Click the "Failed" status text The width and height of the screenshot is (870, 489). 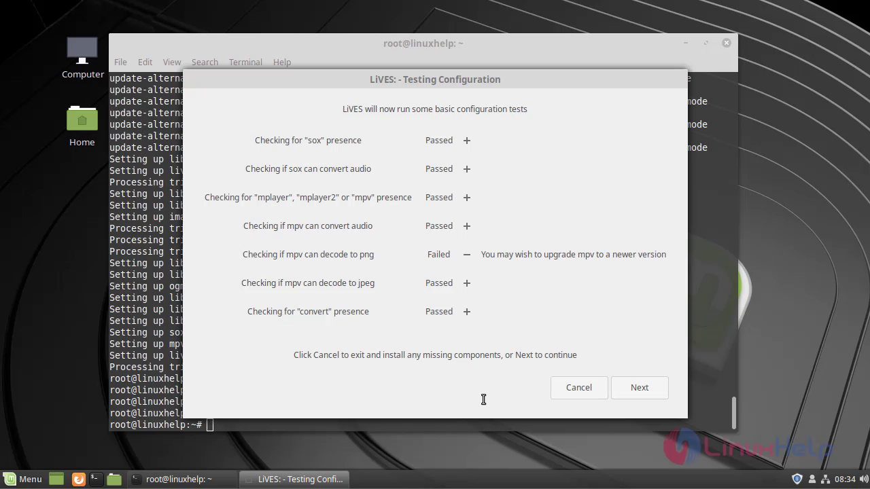coord(438,255)
